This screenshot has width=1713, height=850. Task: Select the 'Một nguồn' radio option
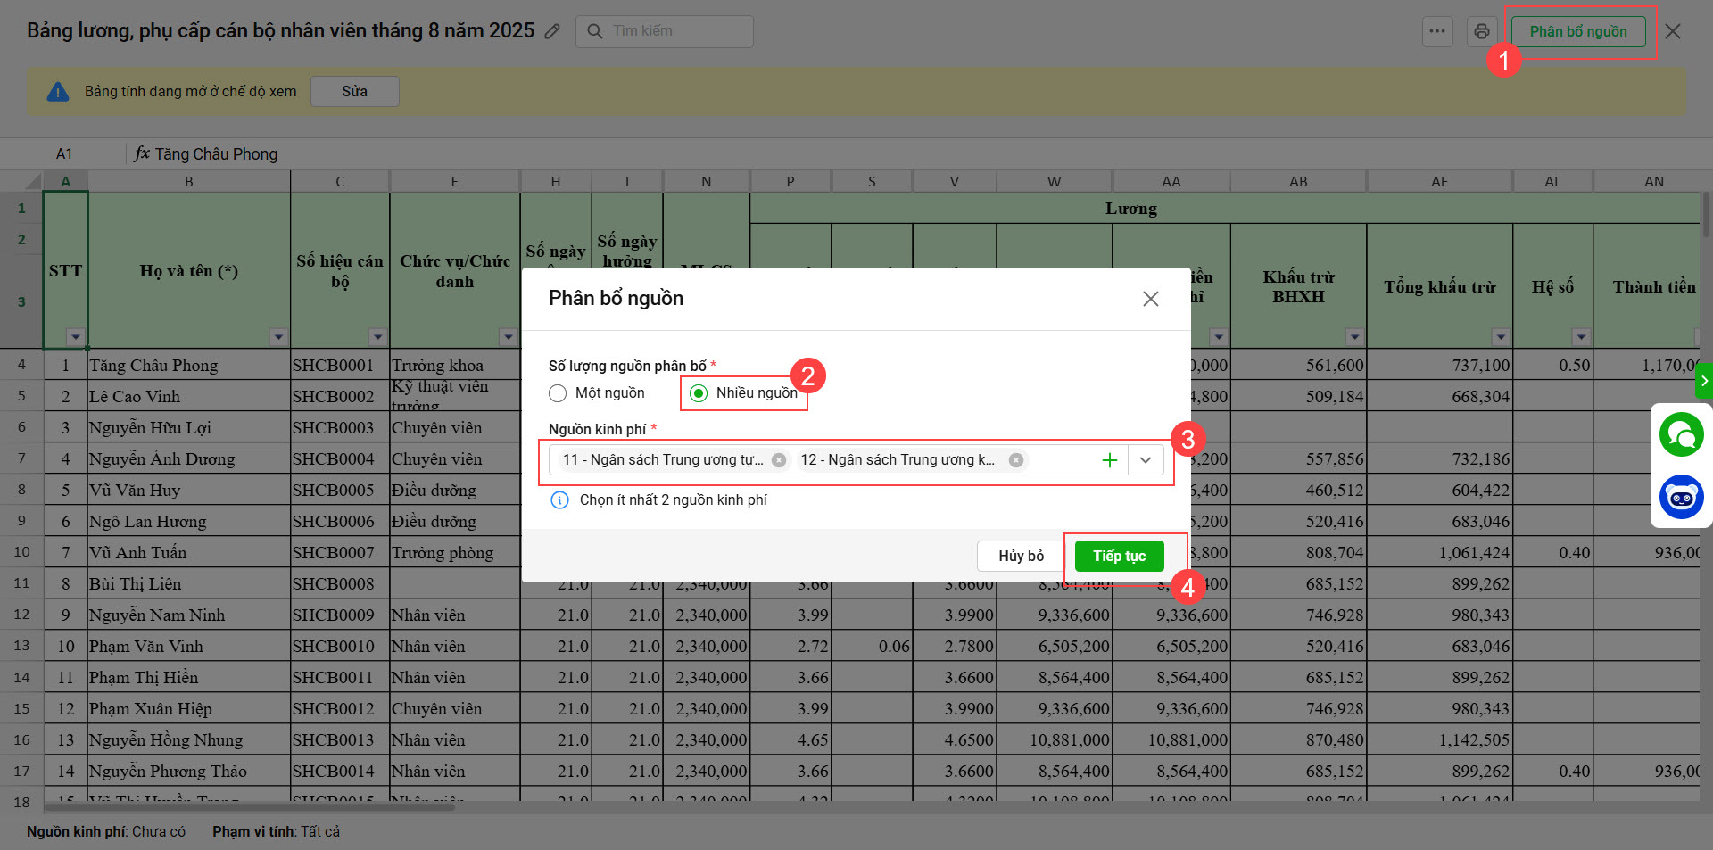pos(559,393)
